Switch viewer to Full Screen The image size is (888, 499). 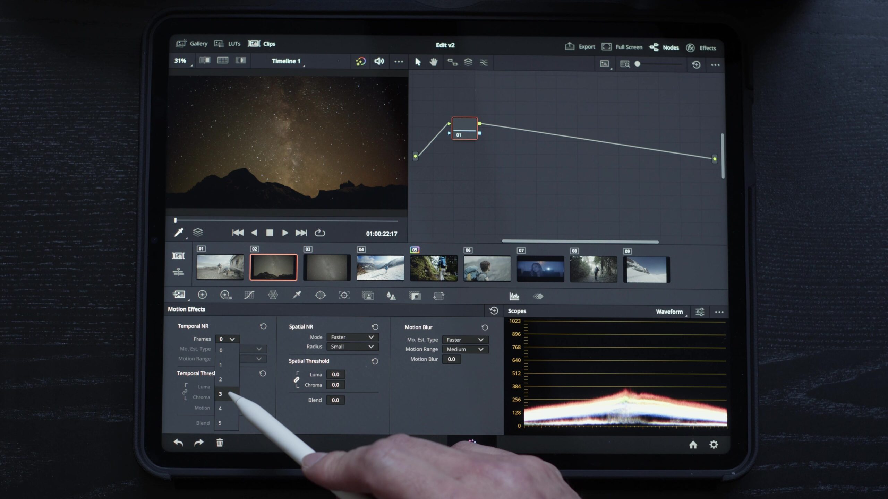[622, 47]
